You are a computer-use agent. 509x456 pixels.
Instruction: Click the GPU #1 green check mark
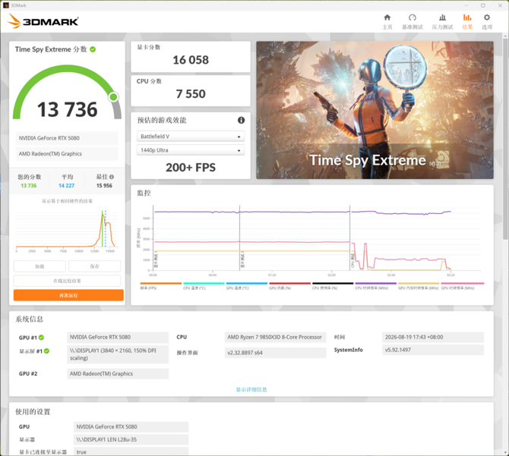click(x=41, y=338)
